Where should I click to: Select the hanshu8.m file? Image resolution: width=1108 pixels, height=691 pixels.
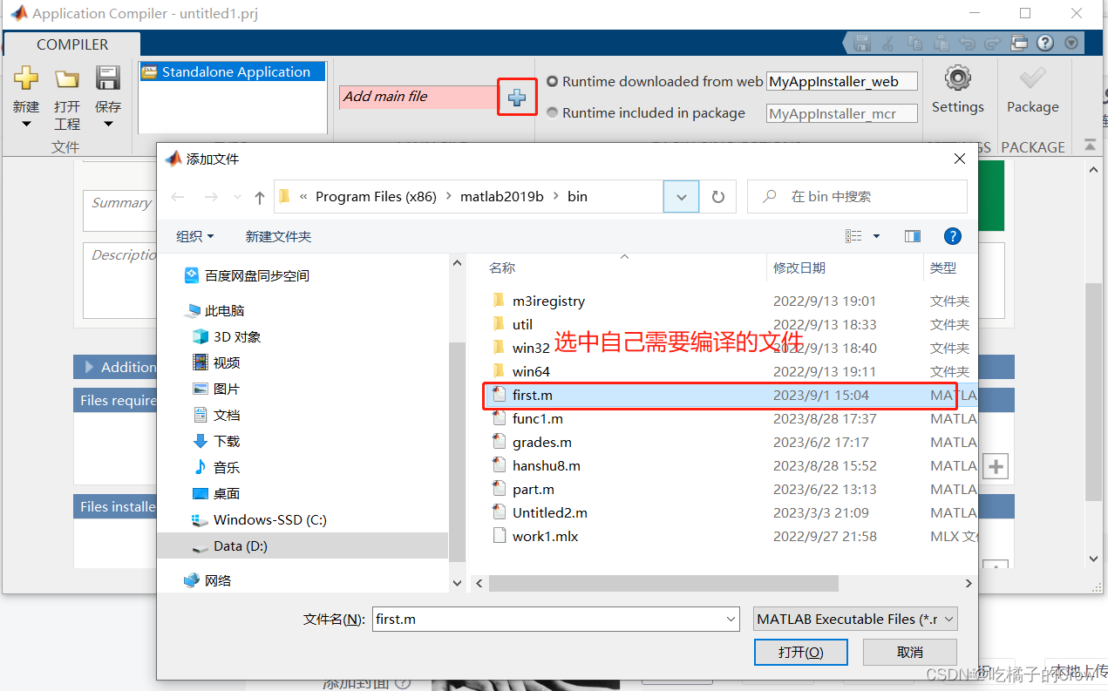tap(536, 465)
